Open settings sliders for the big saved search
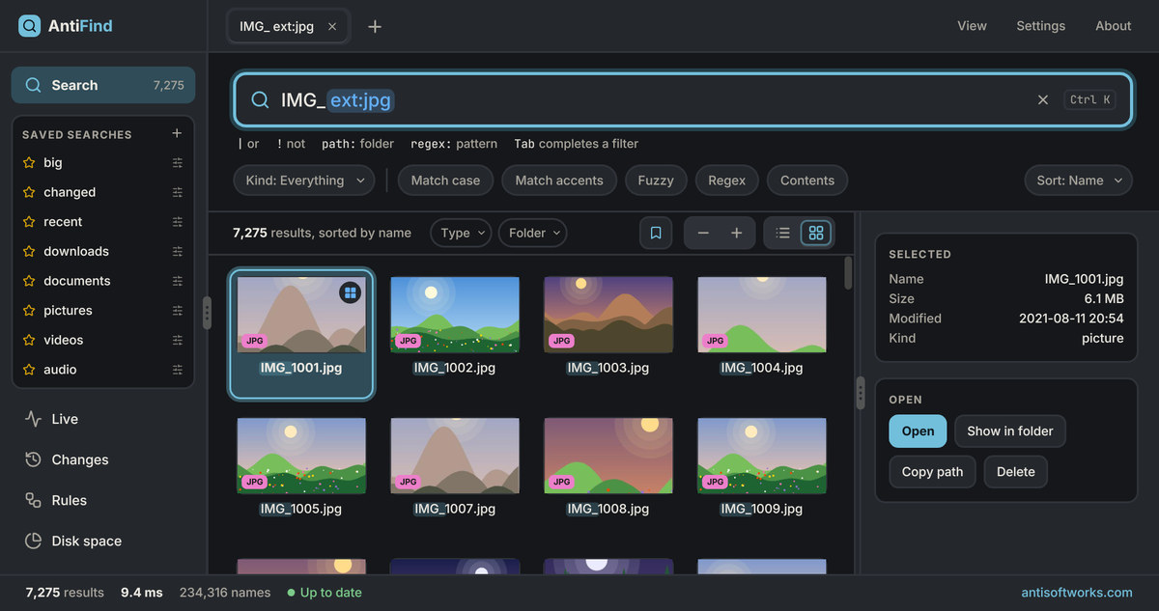Viewport: 1159px width, 611px height. pyautogui.click(x=178, y=162)
